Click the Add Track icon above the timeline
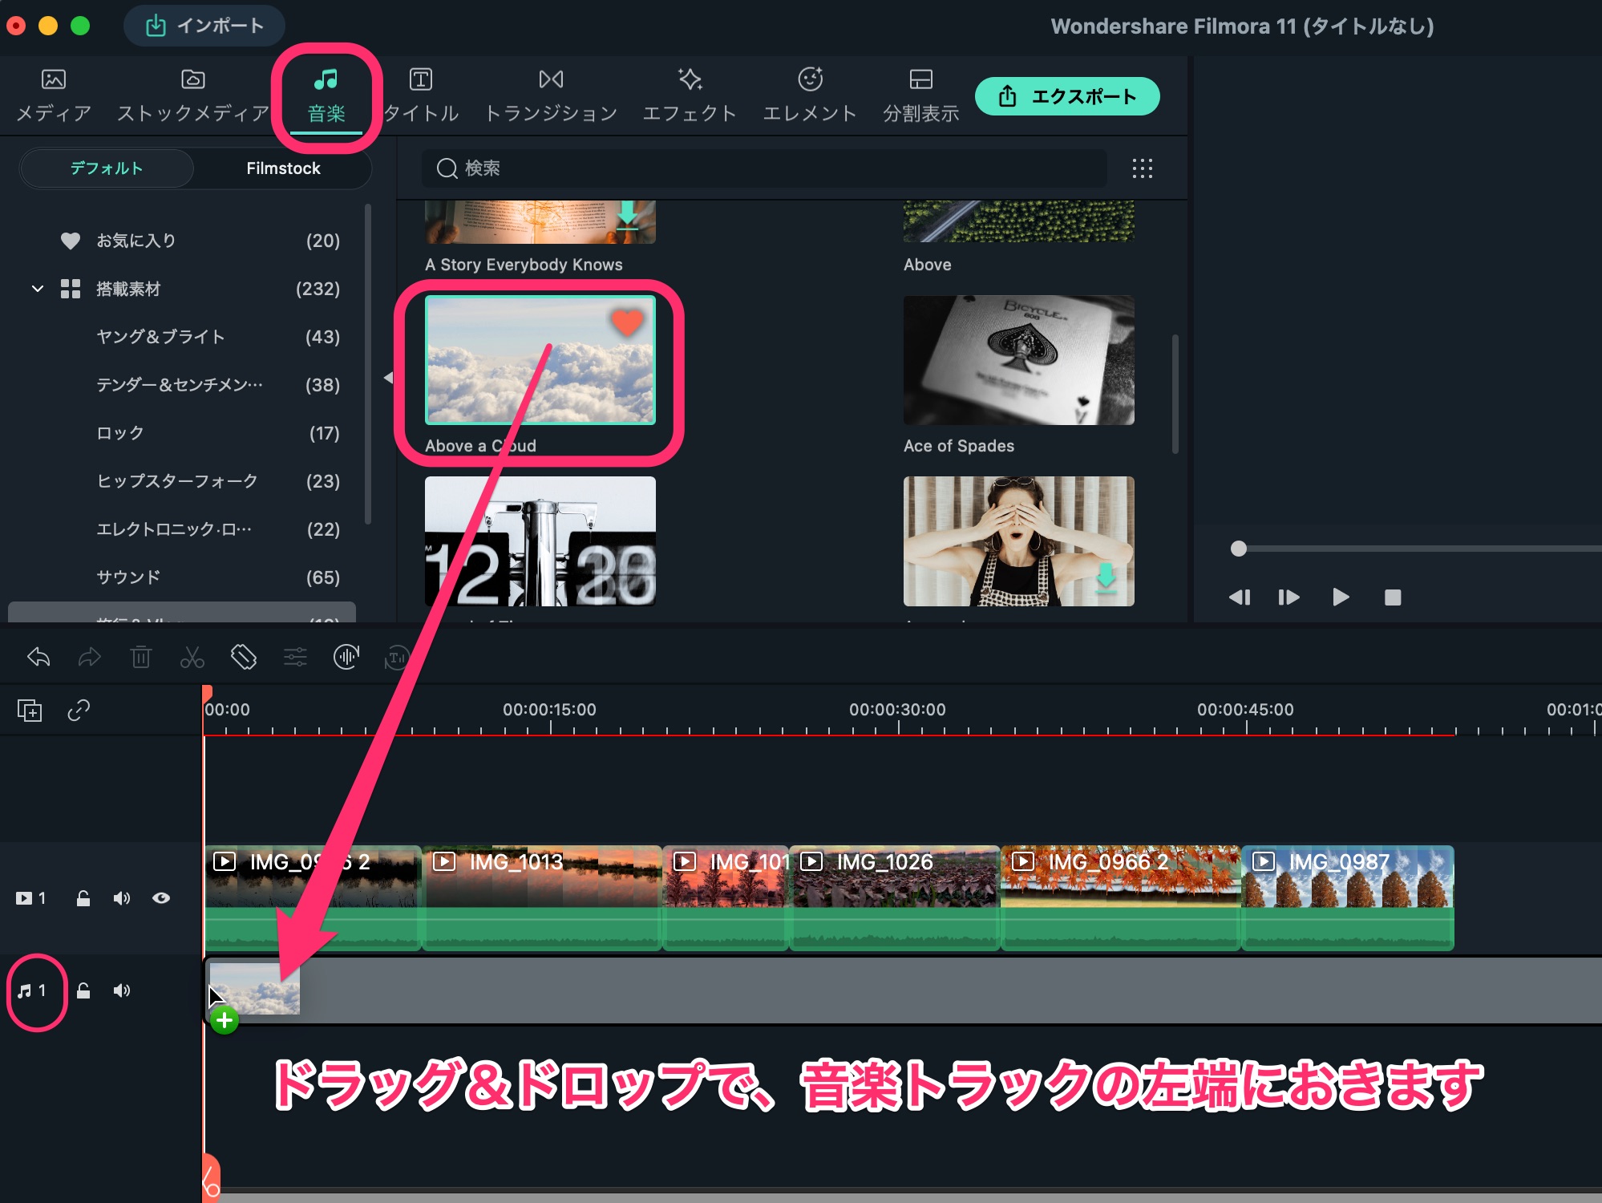Viewport: 1602px width, 1203px height. tap(30, 711)
